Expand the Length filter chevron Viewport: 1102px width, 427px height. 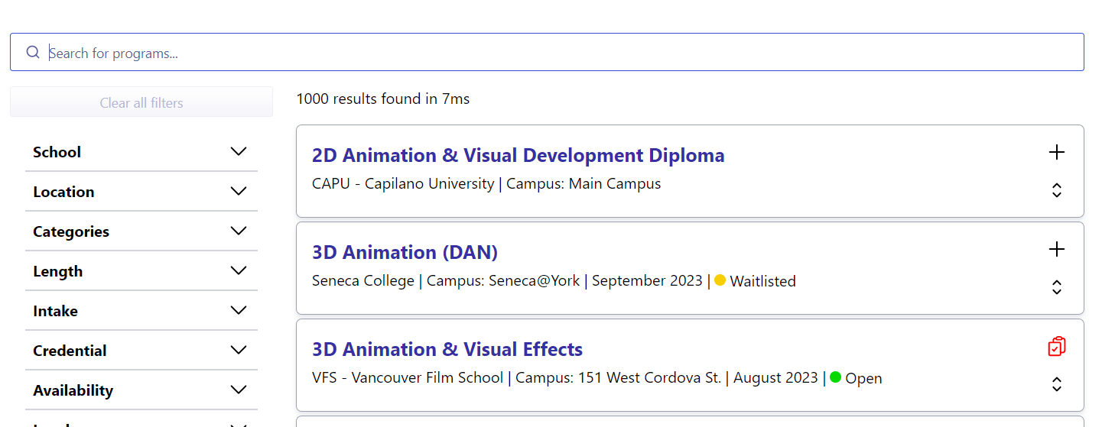coord(239,271)
